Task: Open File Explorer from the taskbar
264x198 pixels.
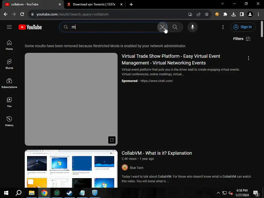Action: 31,193
